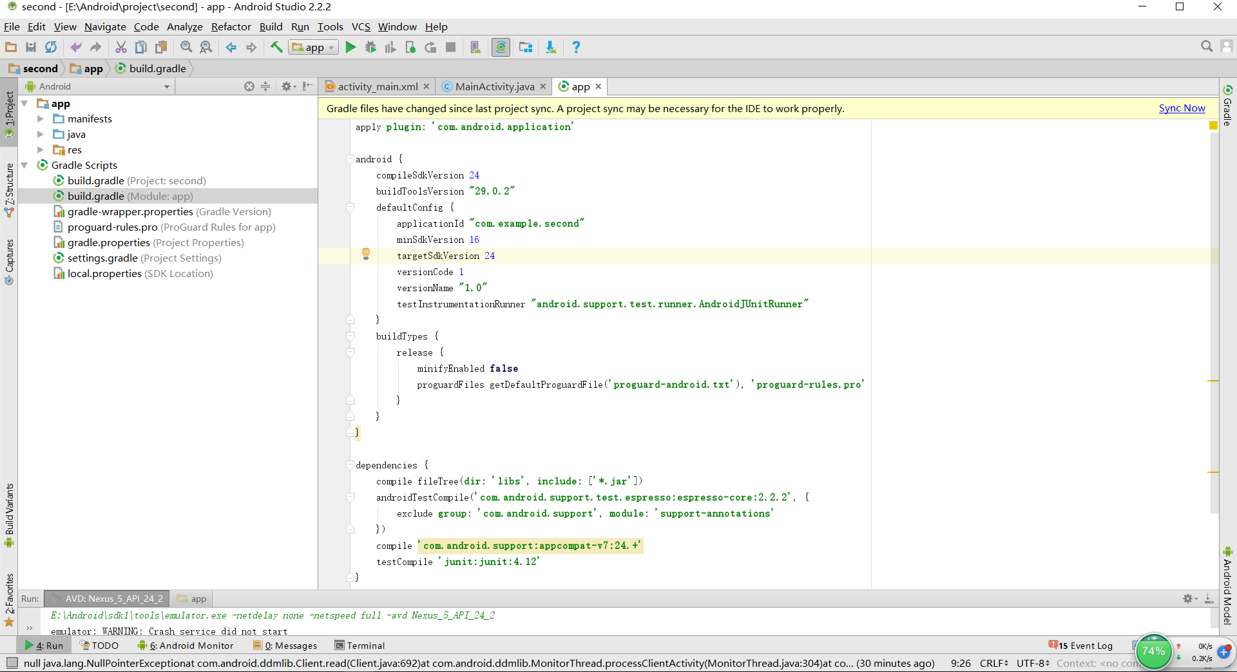Screen dimensions: 1237x672
Task: Expand the manifests folder
Action: [41, 119]
